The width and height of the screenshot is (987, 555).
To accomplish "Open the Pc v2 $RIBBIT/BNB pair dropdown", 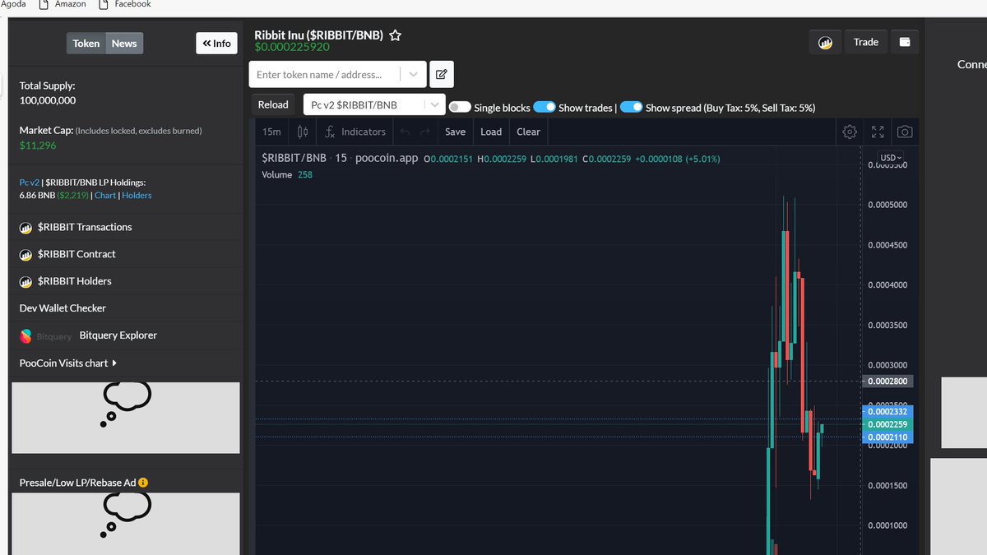I will coord(374,104).
